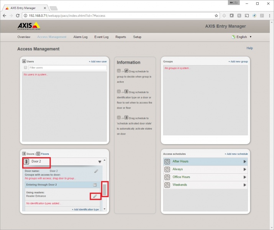Click doors list scroll down arrow
274x230 pixels.
(x=105, y=209)
